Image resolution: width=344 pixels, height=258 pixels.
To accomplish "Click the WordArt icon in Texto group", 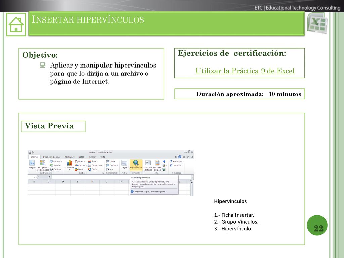I will point(165,161).
